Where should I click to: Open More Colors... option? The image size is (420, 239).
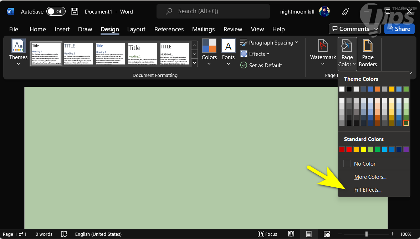coord(374,177)
